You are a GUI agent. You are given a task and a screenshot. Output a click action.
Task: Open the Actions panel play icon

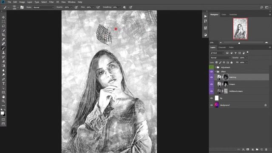tap(205, 16)
